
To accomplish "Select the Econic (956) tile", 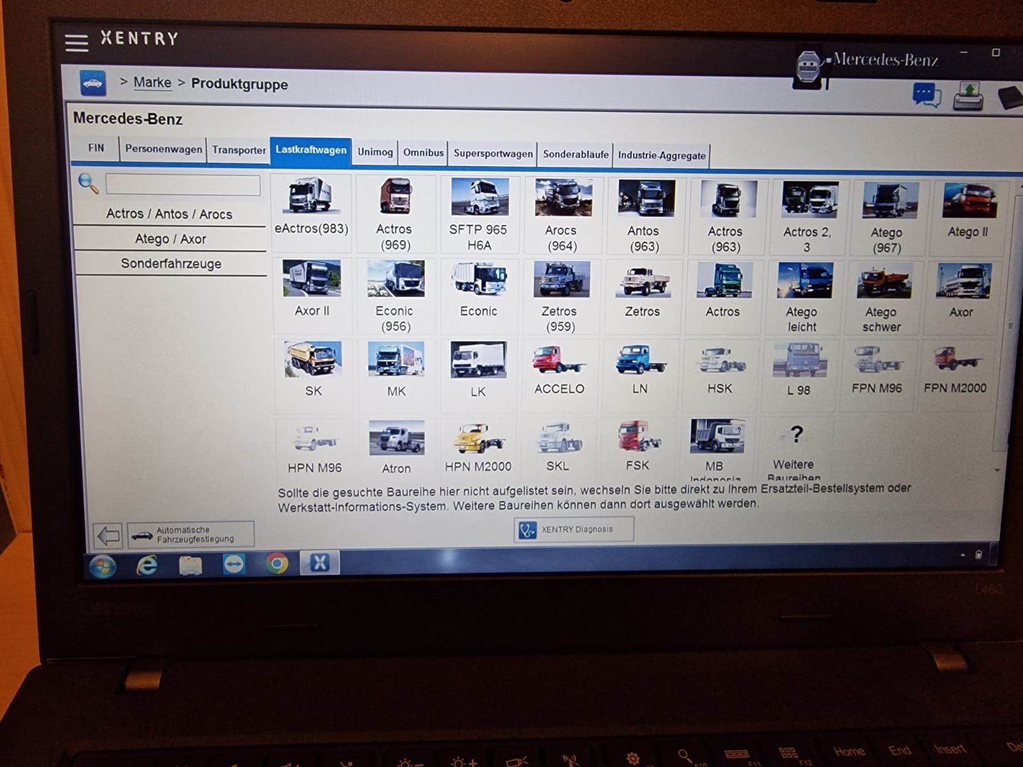I will point(394,296).
